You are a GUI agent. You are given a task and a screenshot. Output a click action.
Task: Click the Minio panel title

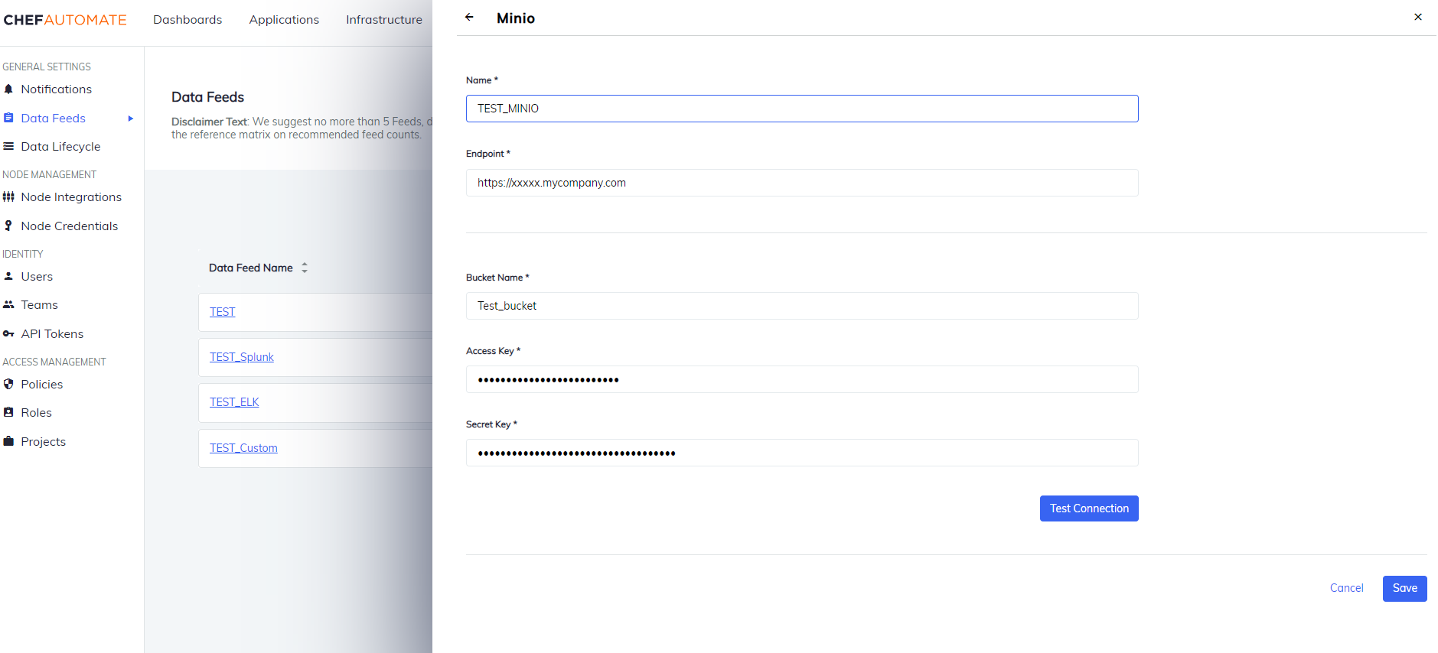[x=516, y=18]
